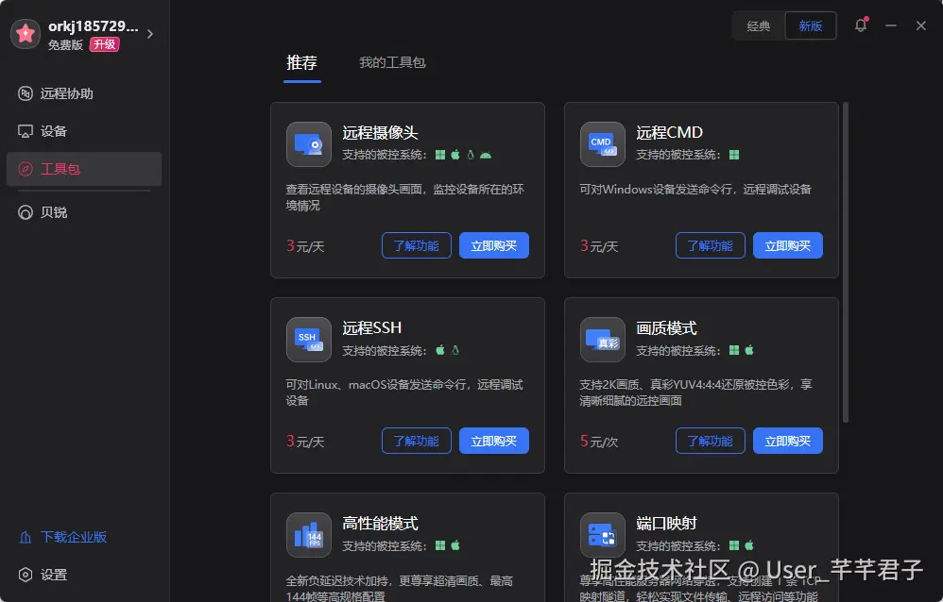Click Windows icon in 远程摄像头 supported systems
Viewport: 943px width, 602px height.
point(440,155)
